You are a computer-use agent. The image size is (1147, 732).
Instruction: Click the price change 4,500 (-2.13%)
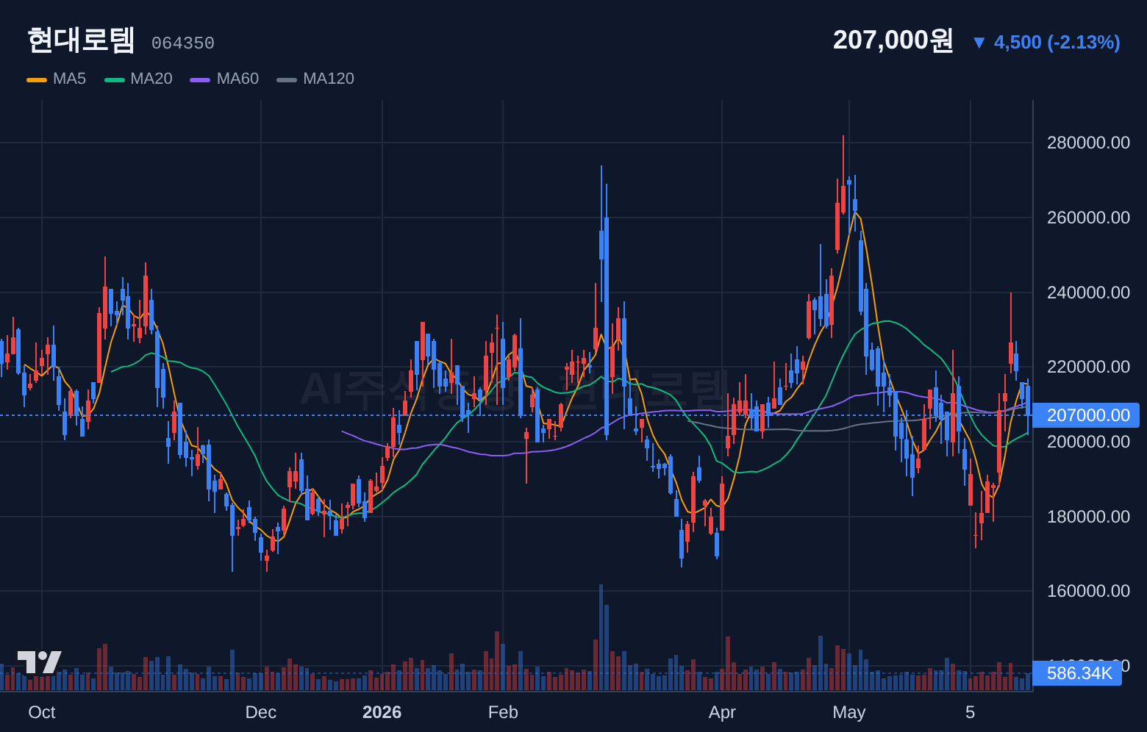(1057, 43)
